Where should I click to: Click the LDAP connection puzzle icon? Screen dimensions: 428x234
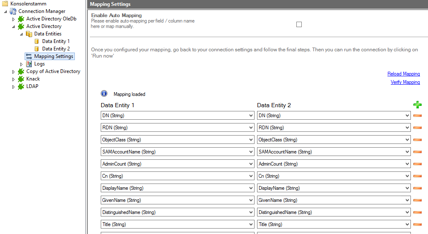pos(21,86)
